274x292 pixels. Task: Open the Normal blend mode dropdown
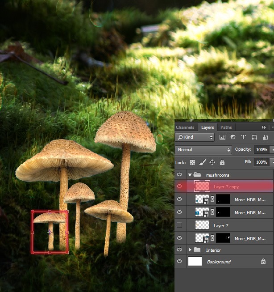click(203, 150)
